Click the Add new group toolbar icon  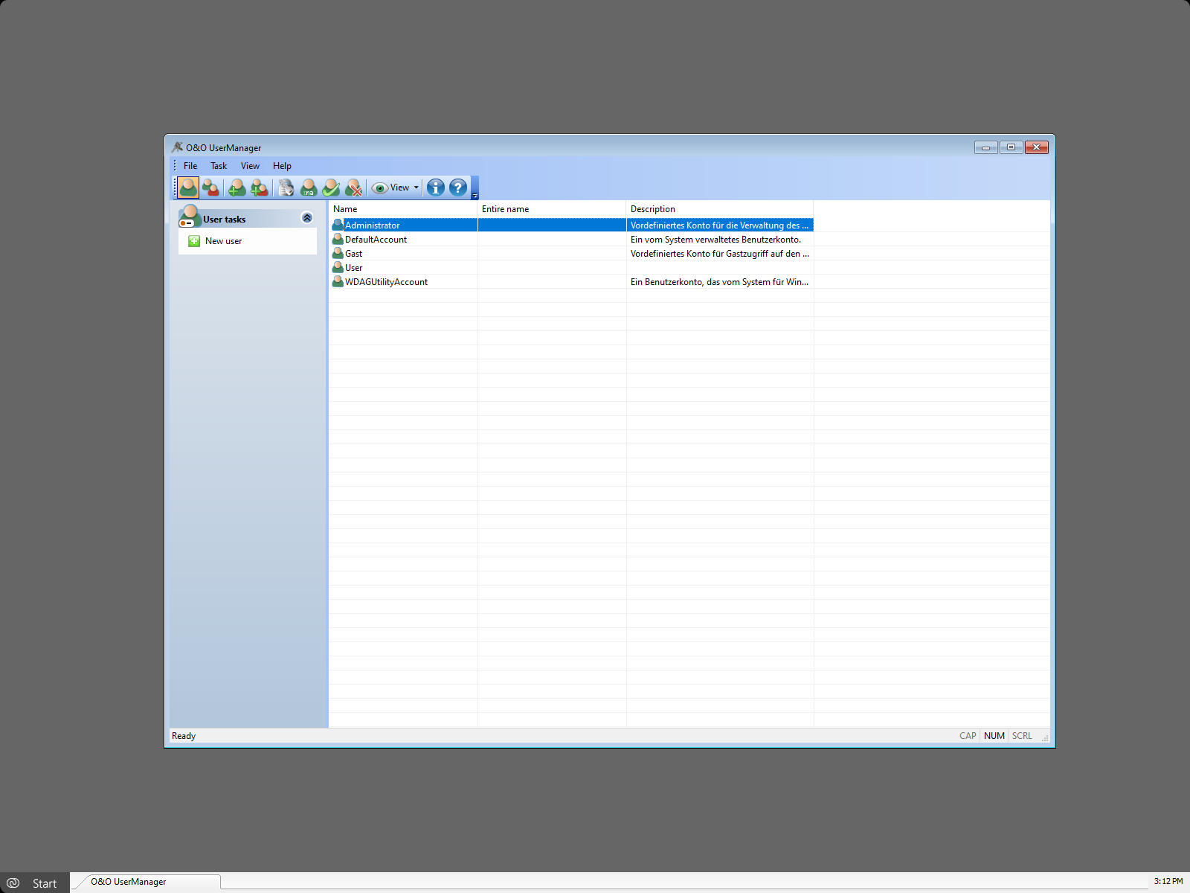pos(260,188)
